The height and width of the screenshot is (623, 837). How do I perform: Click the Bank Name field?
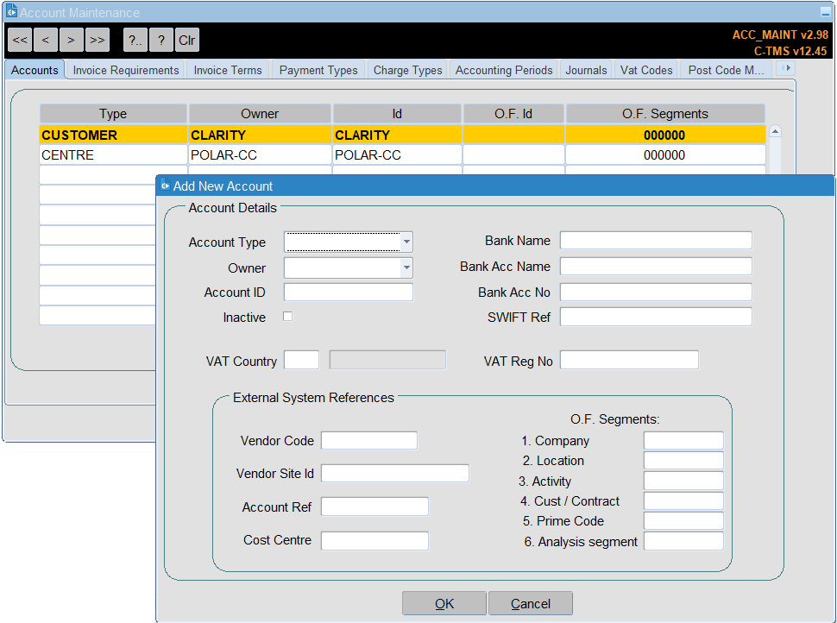[x=656, y=240]
